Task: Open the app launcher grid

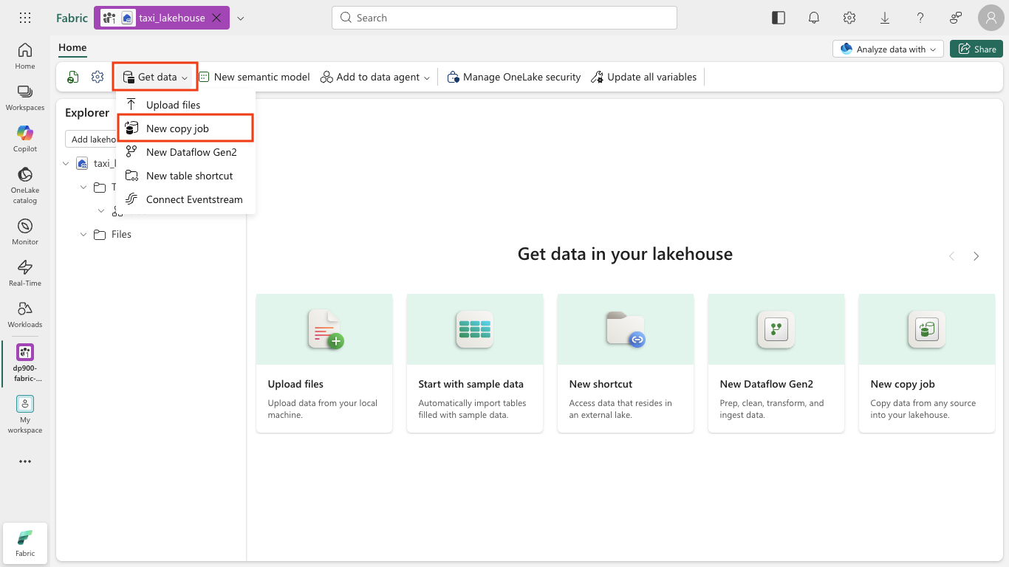Action: (25, 18)
